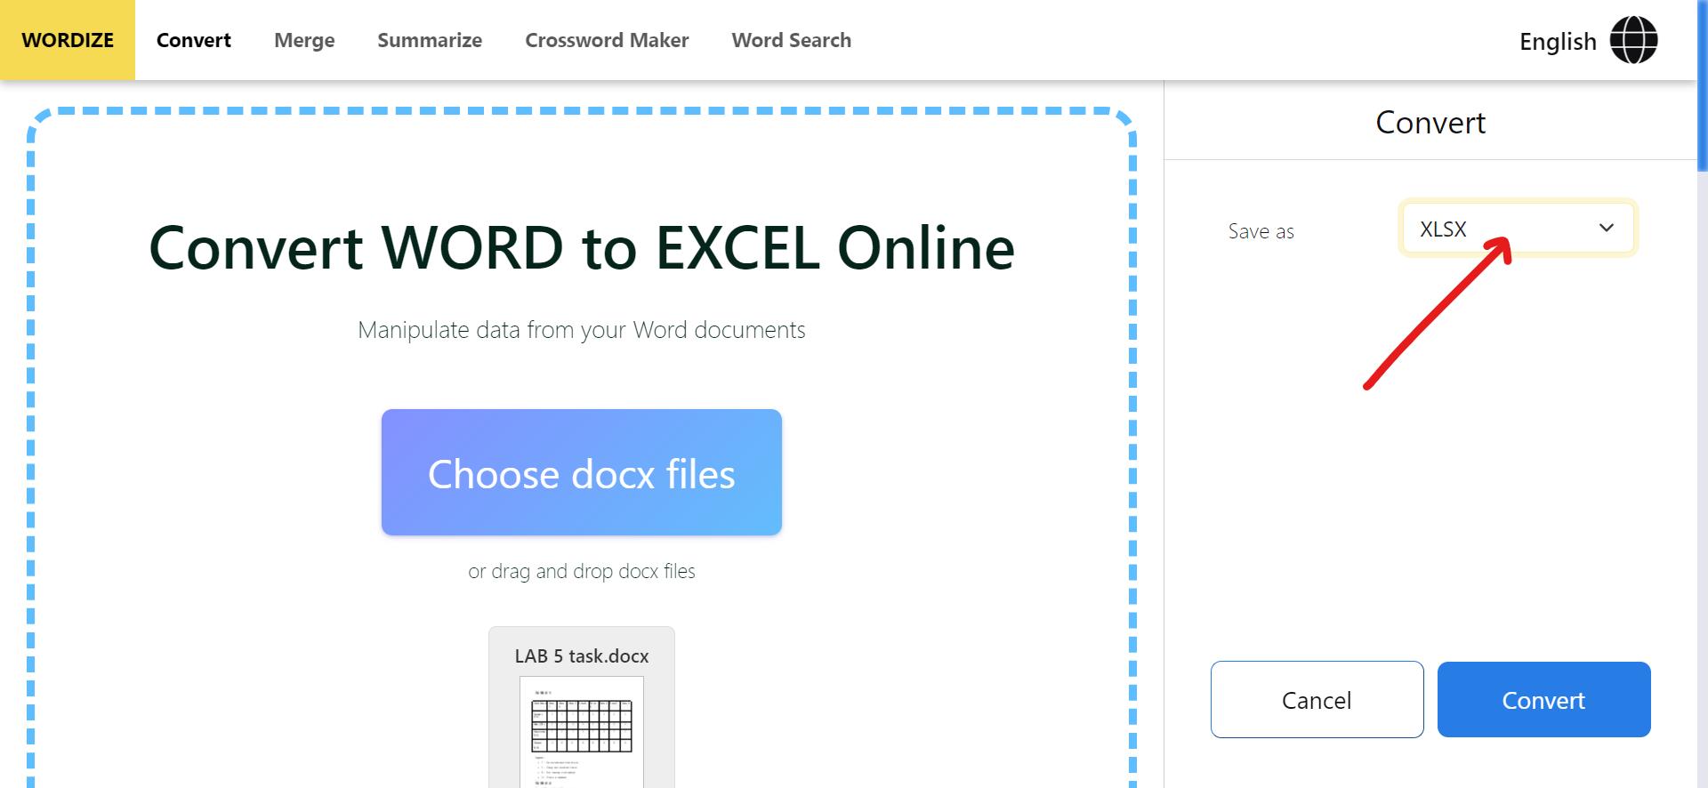Click the Choose docx files button
This screenshot has height=788, width=1708.
pyautogui.click(x=582, y=472)
